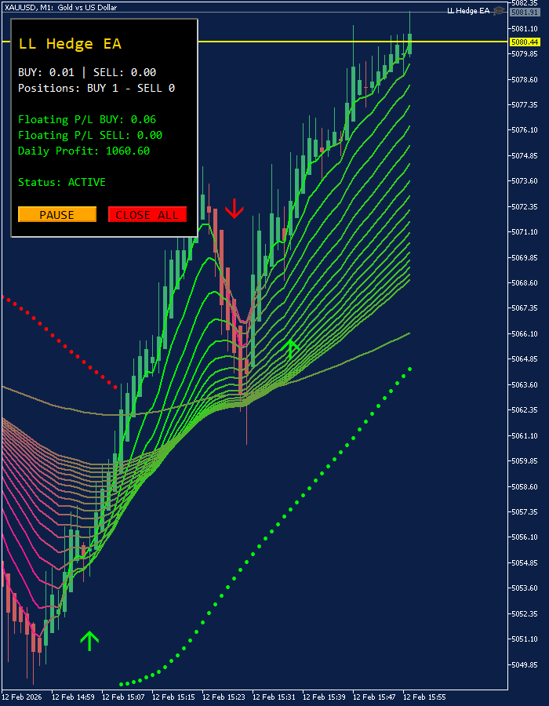This screenshot has width=549, height=706.
Task: Click the orange PAUSE button
Action: tap(57, 214)
